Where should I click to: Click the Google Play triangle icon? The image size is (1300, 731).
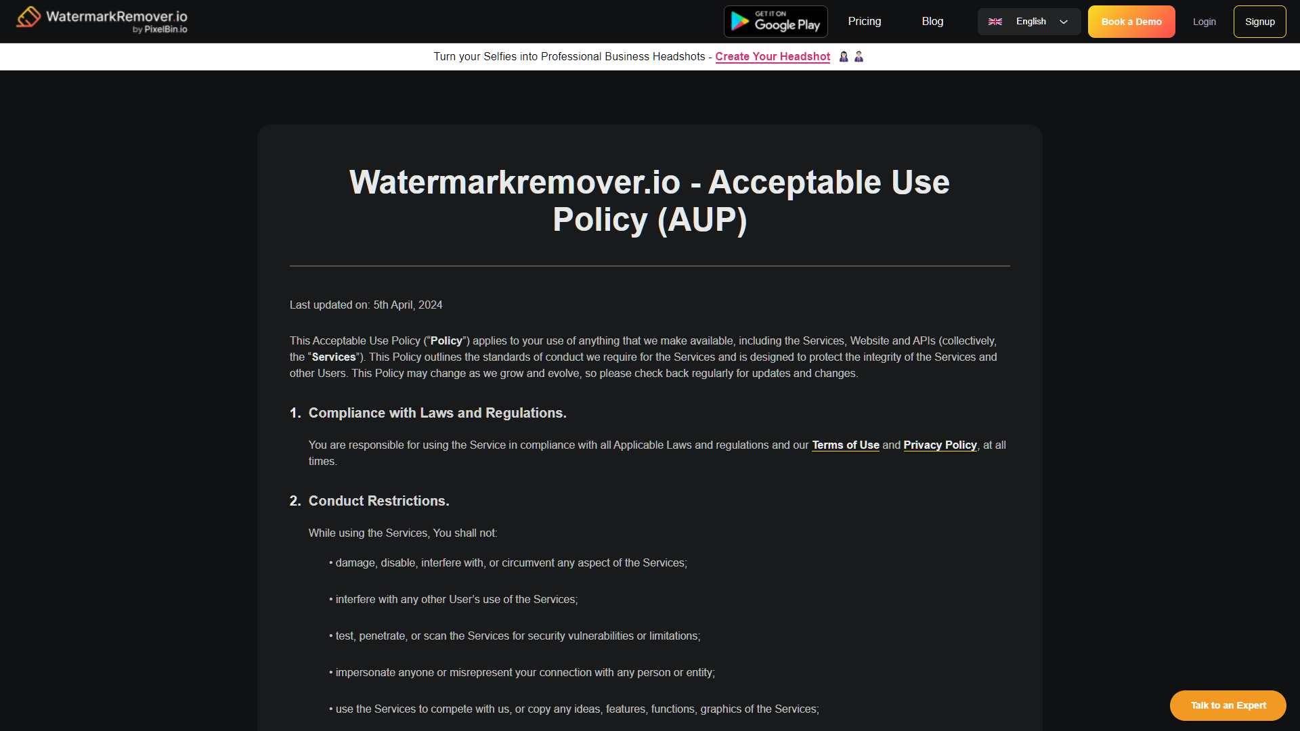tap(740, 22)
